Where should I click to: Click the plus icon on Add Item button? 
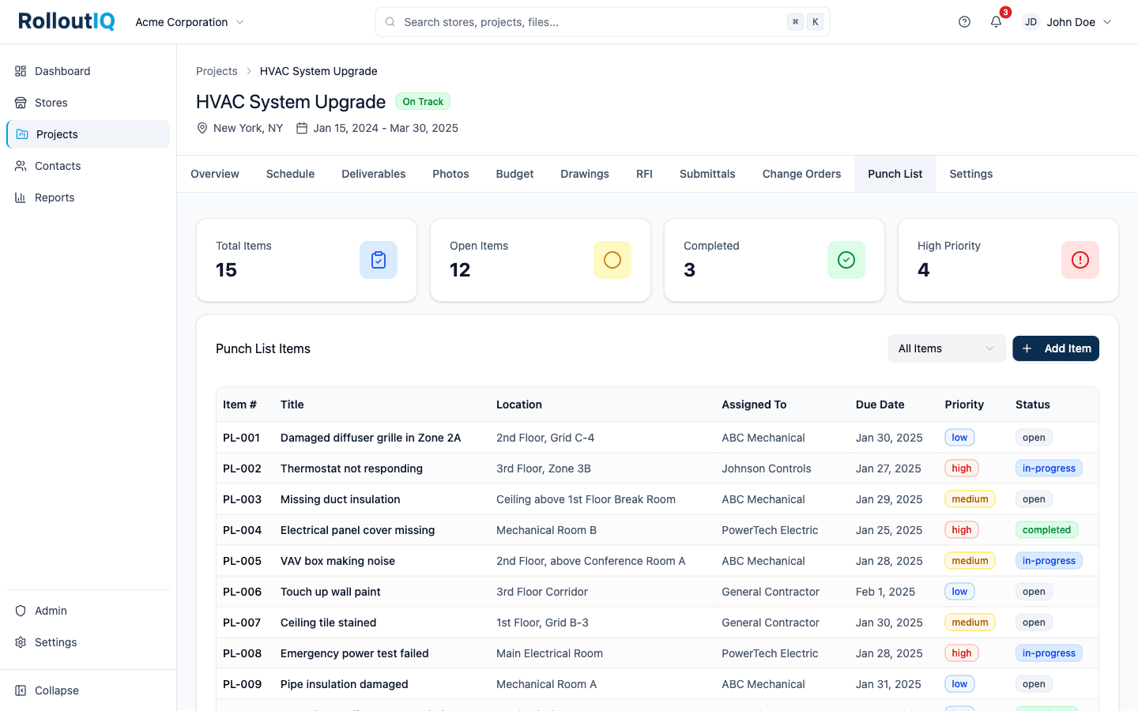[x=1027, y=348]
